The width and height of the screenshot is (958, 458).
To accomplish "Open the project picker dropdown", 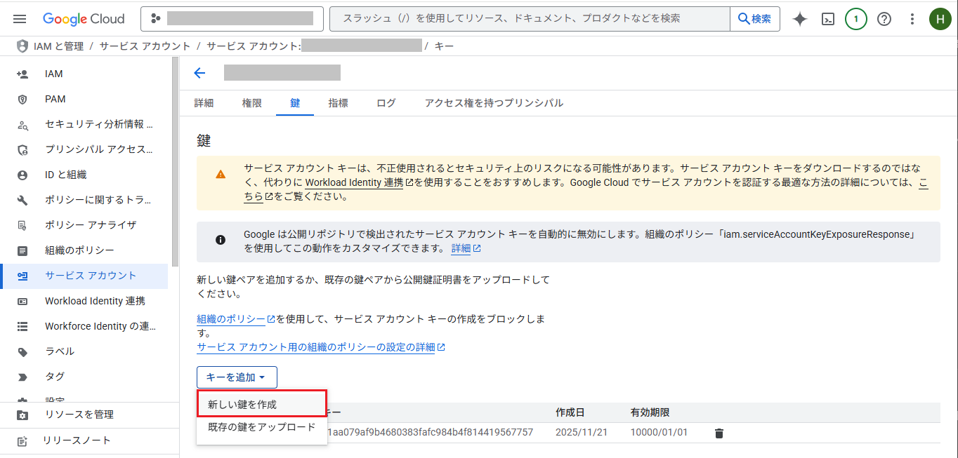I will pos(232,19).
